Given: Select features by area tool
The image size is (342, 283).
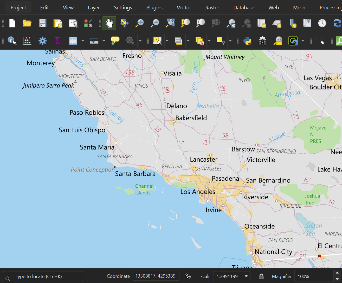Looking at the screenshot, I should click(157, 41).
